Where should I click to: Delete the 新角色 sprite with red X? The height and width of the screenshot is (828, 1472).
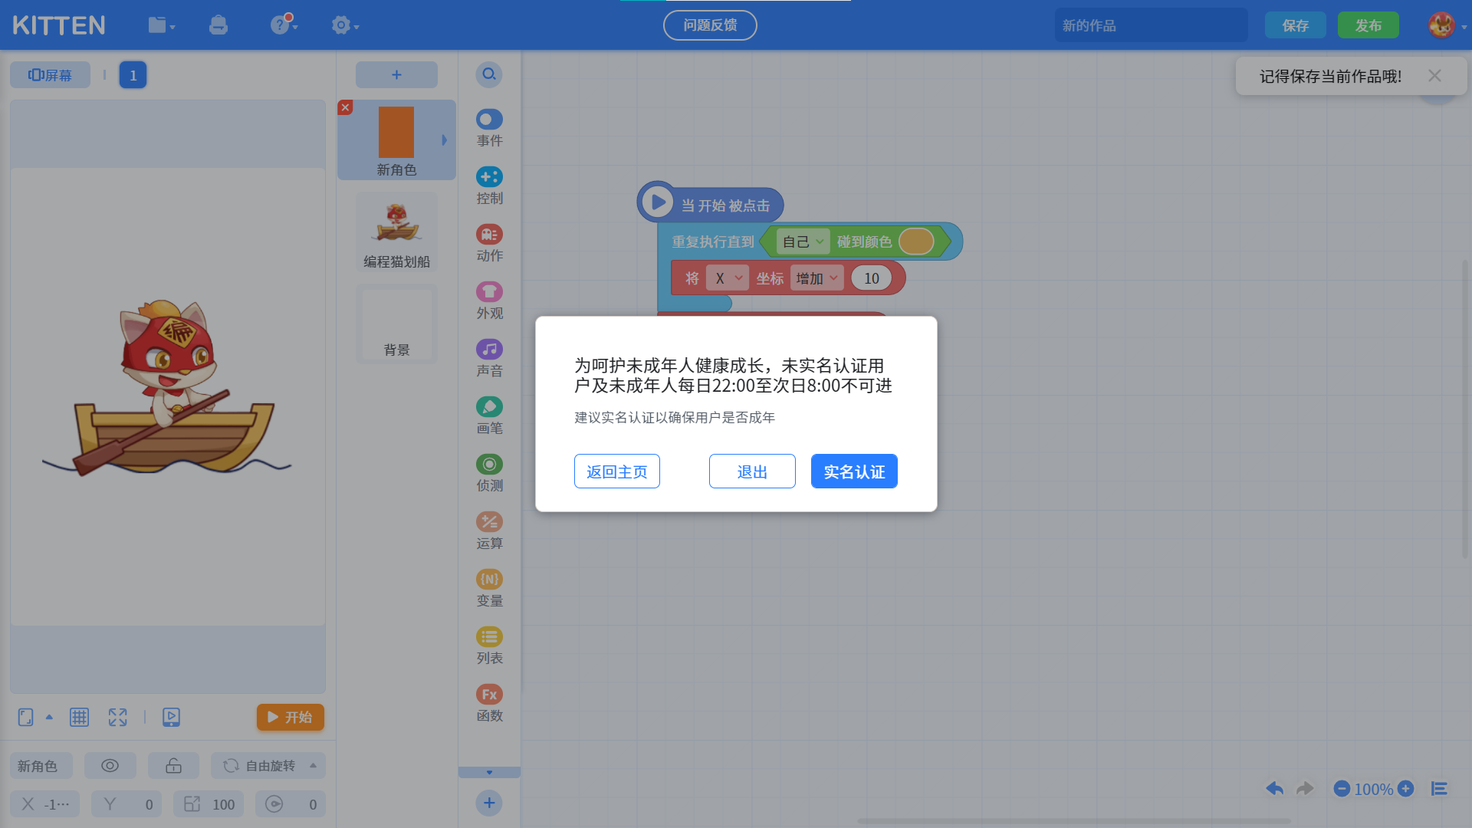pos(346,107)
